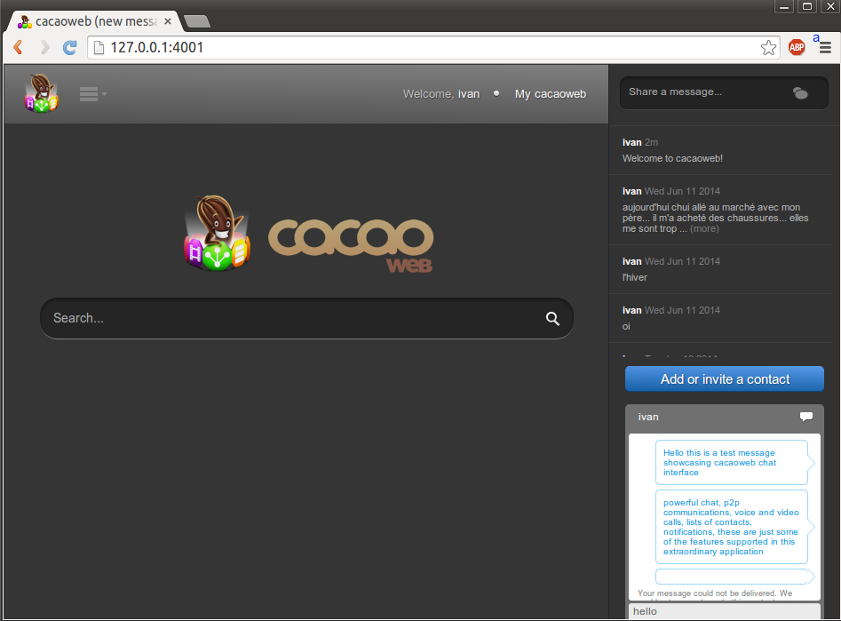
Task: Click the ivan author of Welcome post
Action: [631, 142]
